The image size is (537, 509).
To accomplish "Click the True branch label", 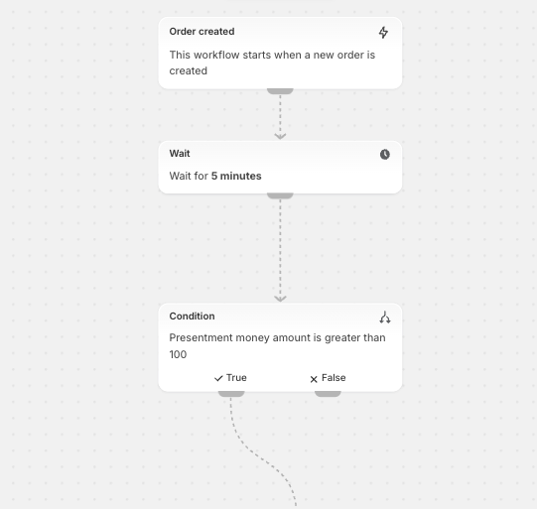I will click(236, 378).
